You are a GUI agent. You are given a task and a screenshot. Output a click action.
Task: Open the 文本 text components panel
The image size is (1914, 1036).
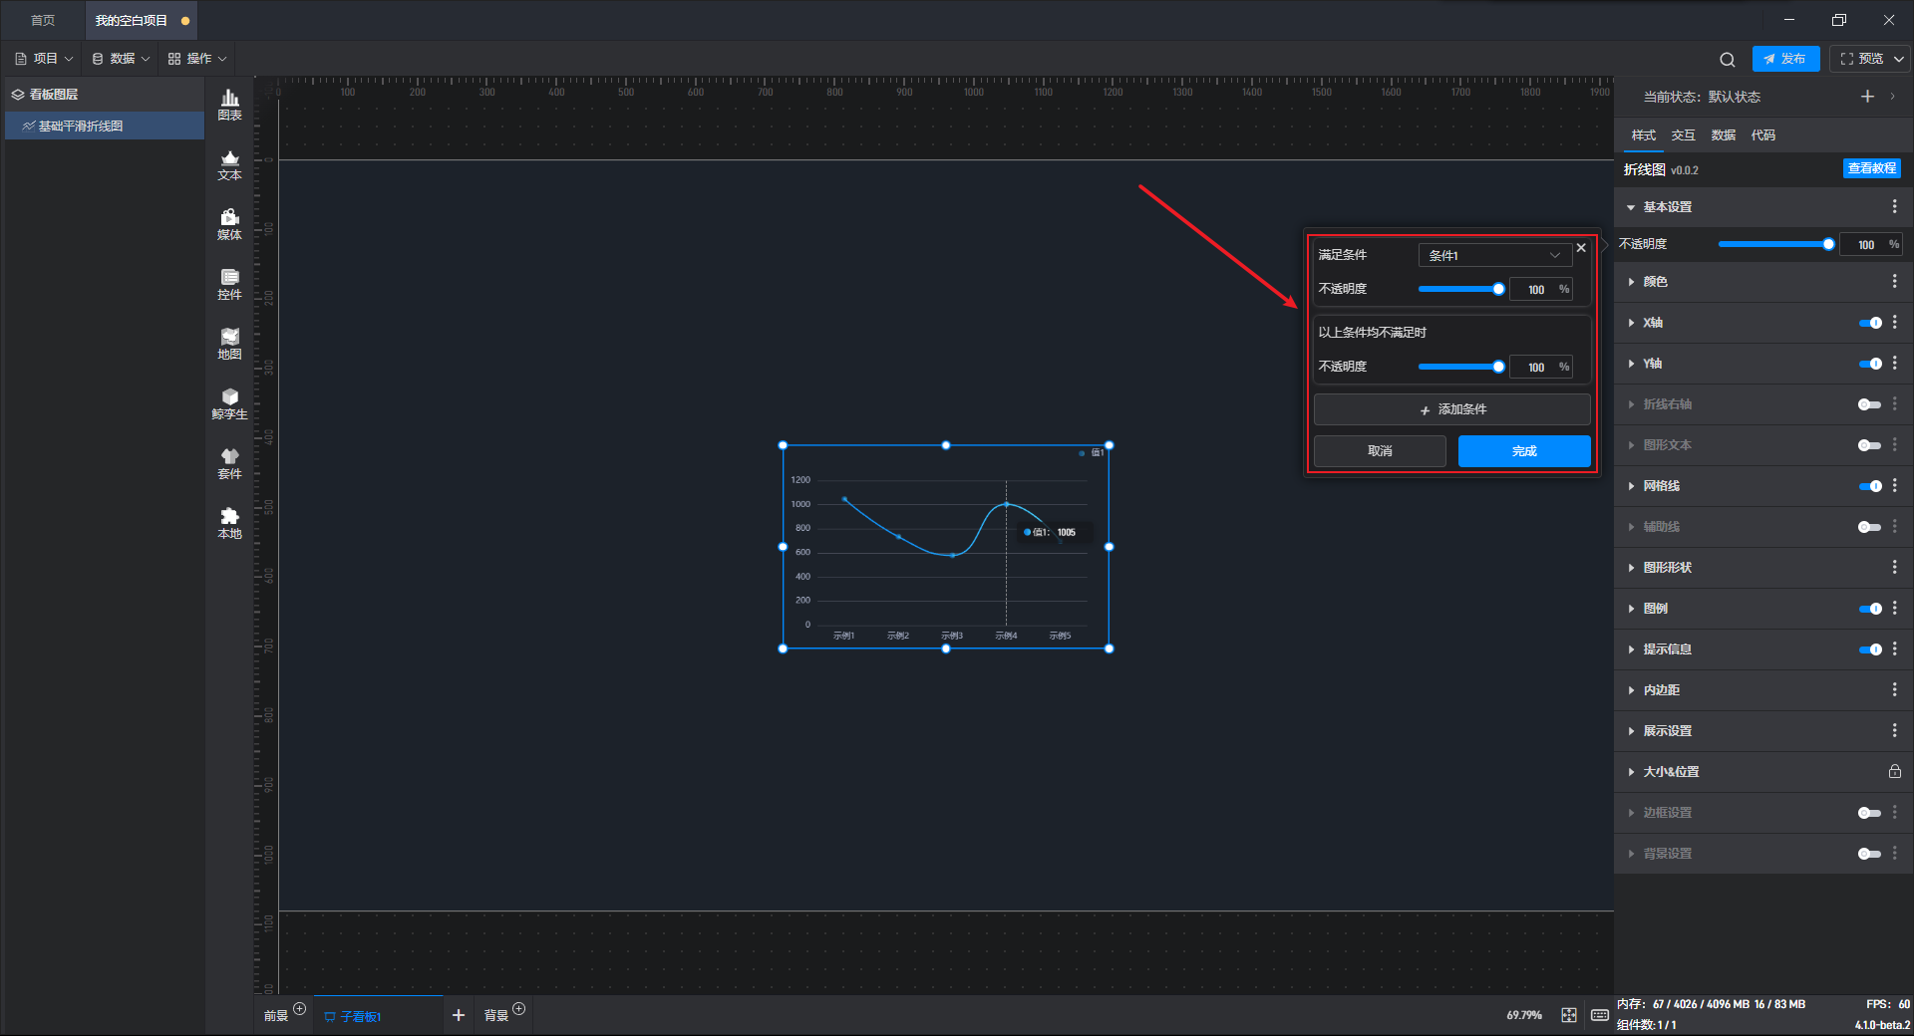click(229, 165)
